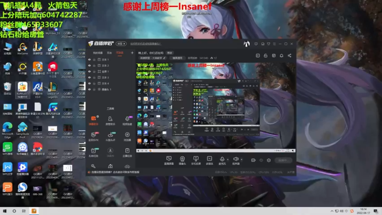Open the 礼物任务 tool
Screen dimensions: 382x215
93,152
